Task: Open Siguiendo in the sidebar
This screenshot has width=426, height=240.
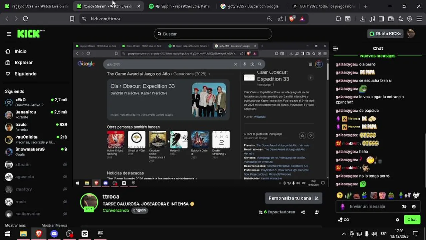Action: 25,74
